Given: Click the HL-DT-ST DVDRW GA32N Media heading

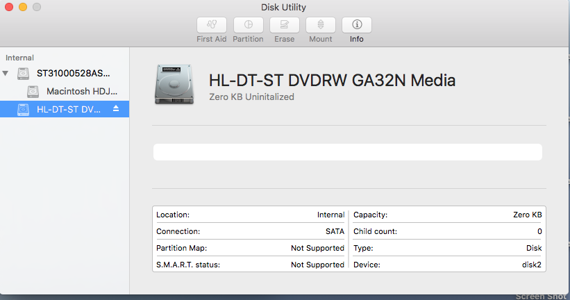Looking at the screenshot, I should click(332, 81).
